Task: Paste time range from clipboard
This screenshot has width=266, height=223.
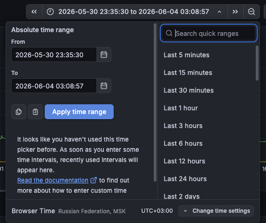Action: 35,112
